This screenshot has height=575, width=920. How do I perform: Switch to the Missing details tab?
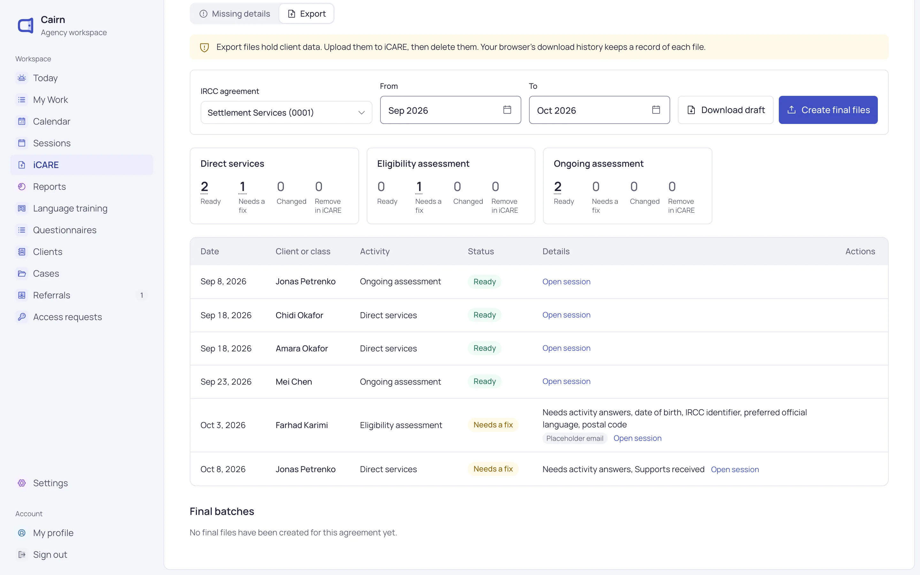(x=235, y=14)
